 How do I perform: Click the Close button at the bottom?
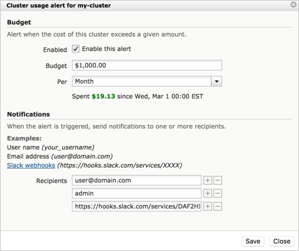[x=282, y=241]
